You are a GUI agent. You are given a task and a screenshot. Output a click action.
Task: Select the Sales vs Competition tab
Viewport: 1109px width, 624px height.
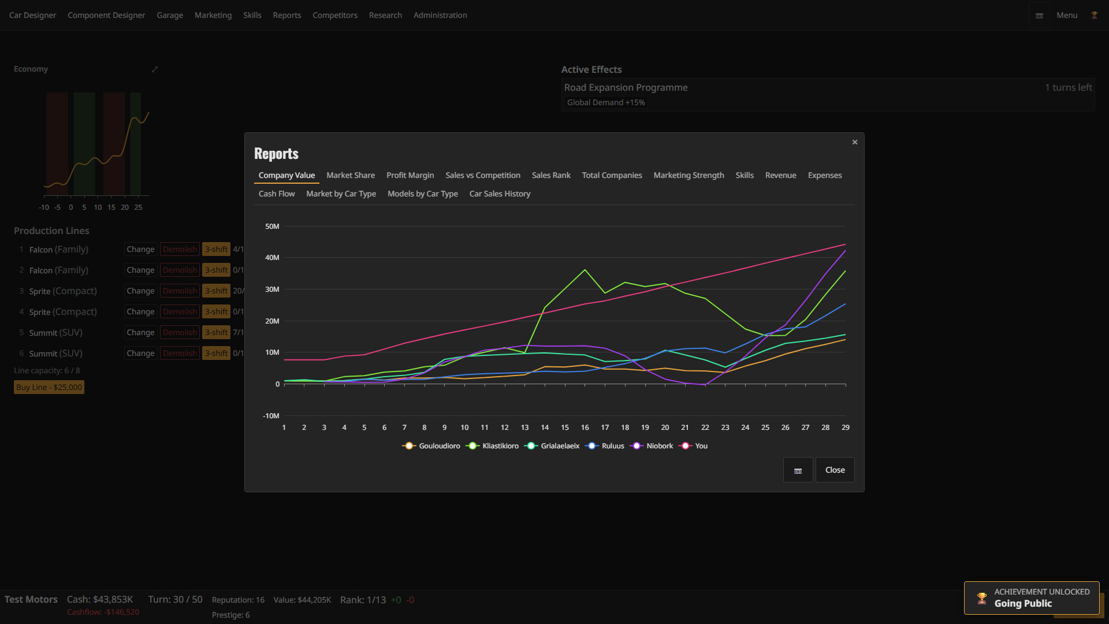point(483,175)
